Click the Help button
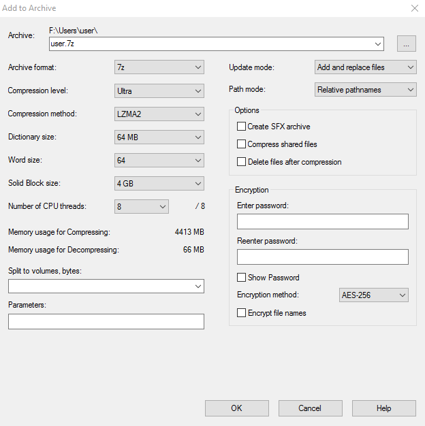Viewport: 425px width, 426px height. click(x=383, y=408)
